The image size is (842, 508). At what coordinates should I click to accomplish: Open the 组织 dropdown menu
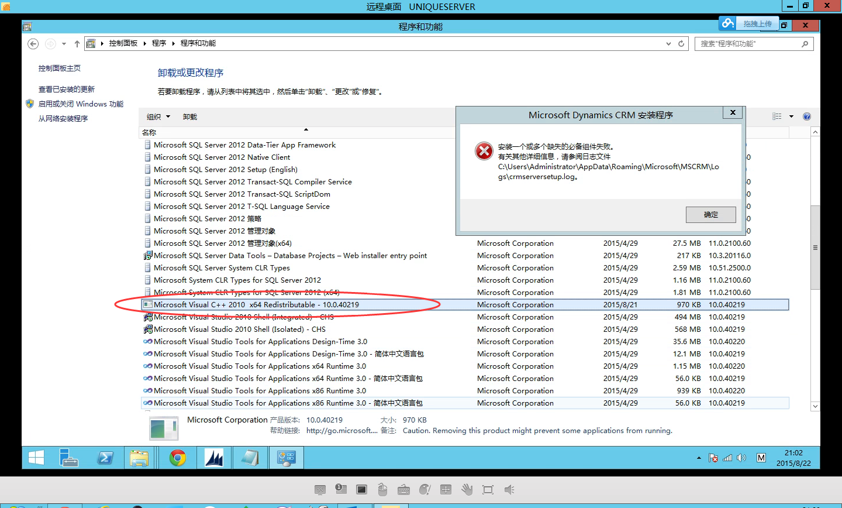click(x=158, y=117)
